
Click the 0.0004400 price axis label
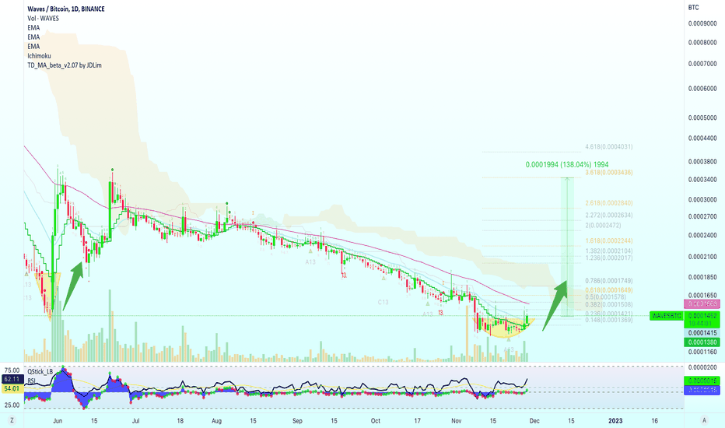coord(702,138)
